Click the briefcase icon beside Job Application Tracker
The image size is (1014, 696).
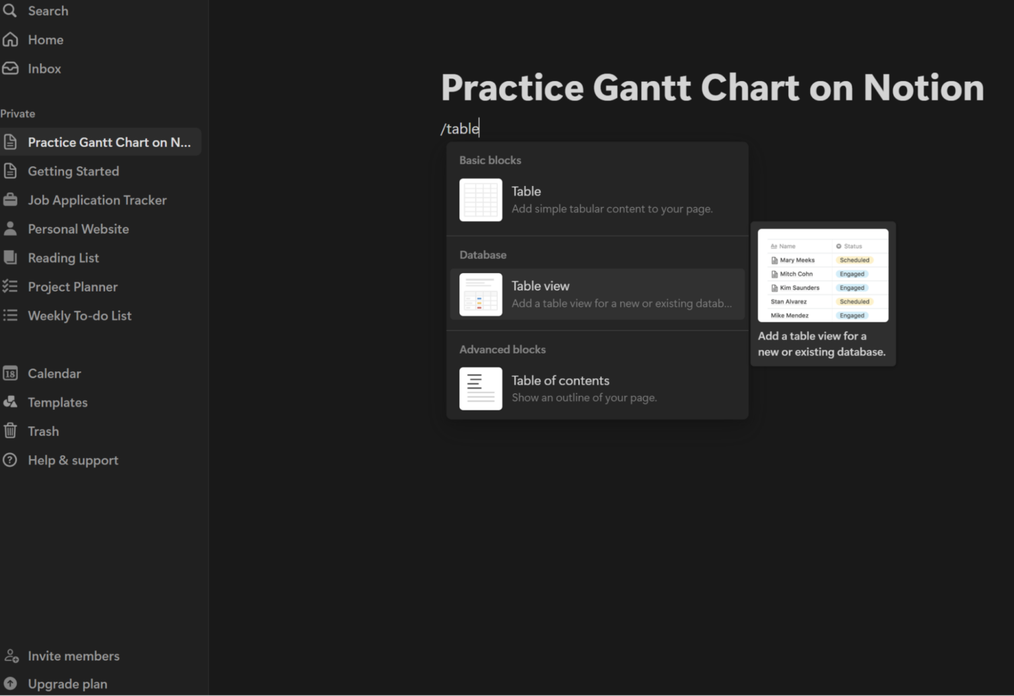11,200
